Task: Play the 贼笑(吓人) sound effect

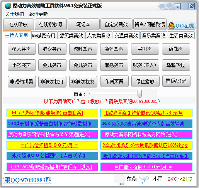Action: [145, 65]
